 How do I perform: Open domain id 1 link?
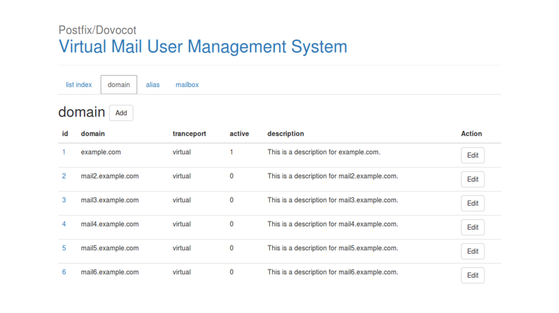pyautogui.click(x=64, y=152)
